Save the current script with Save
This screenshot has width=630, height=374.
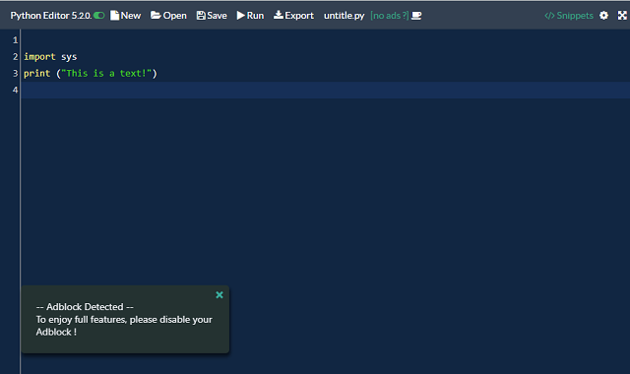(212, 16)
